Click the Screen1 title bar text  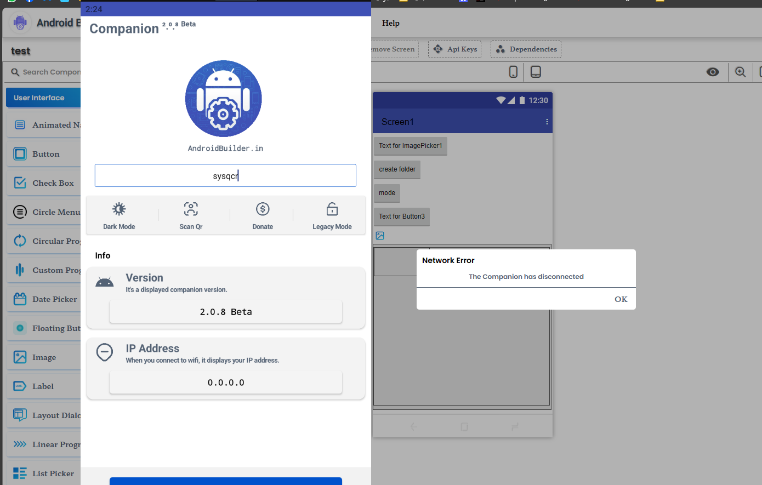[397, 122]
